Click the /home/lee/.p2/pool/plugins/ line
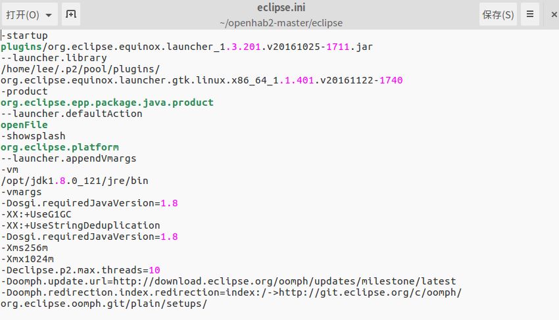 [81, 69]
